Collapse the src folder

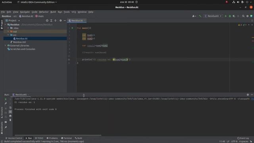8,35
